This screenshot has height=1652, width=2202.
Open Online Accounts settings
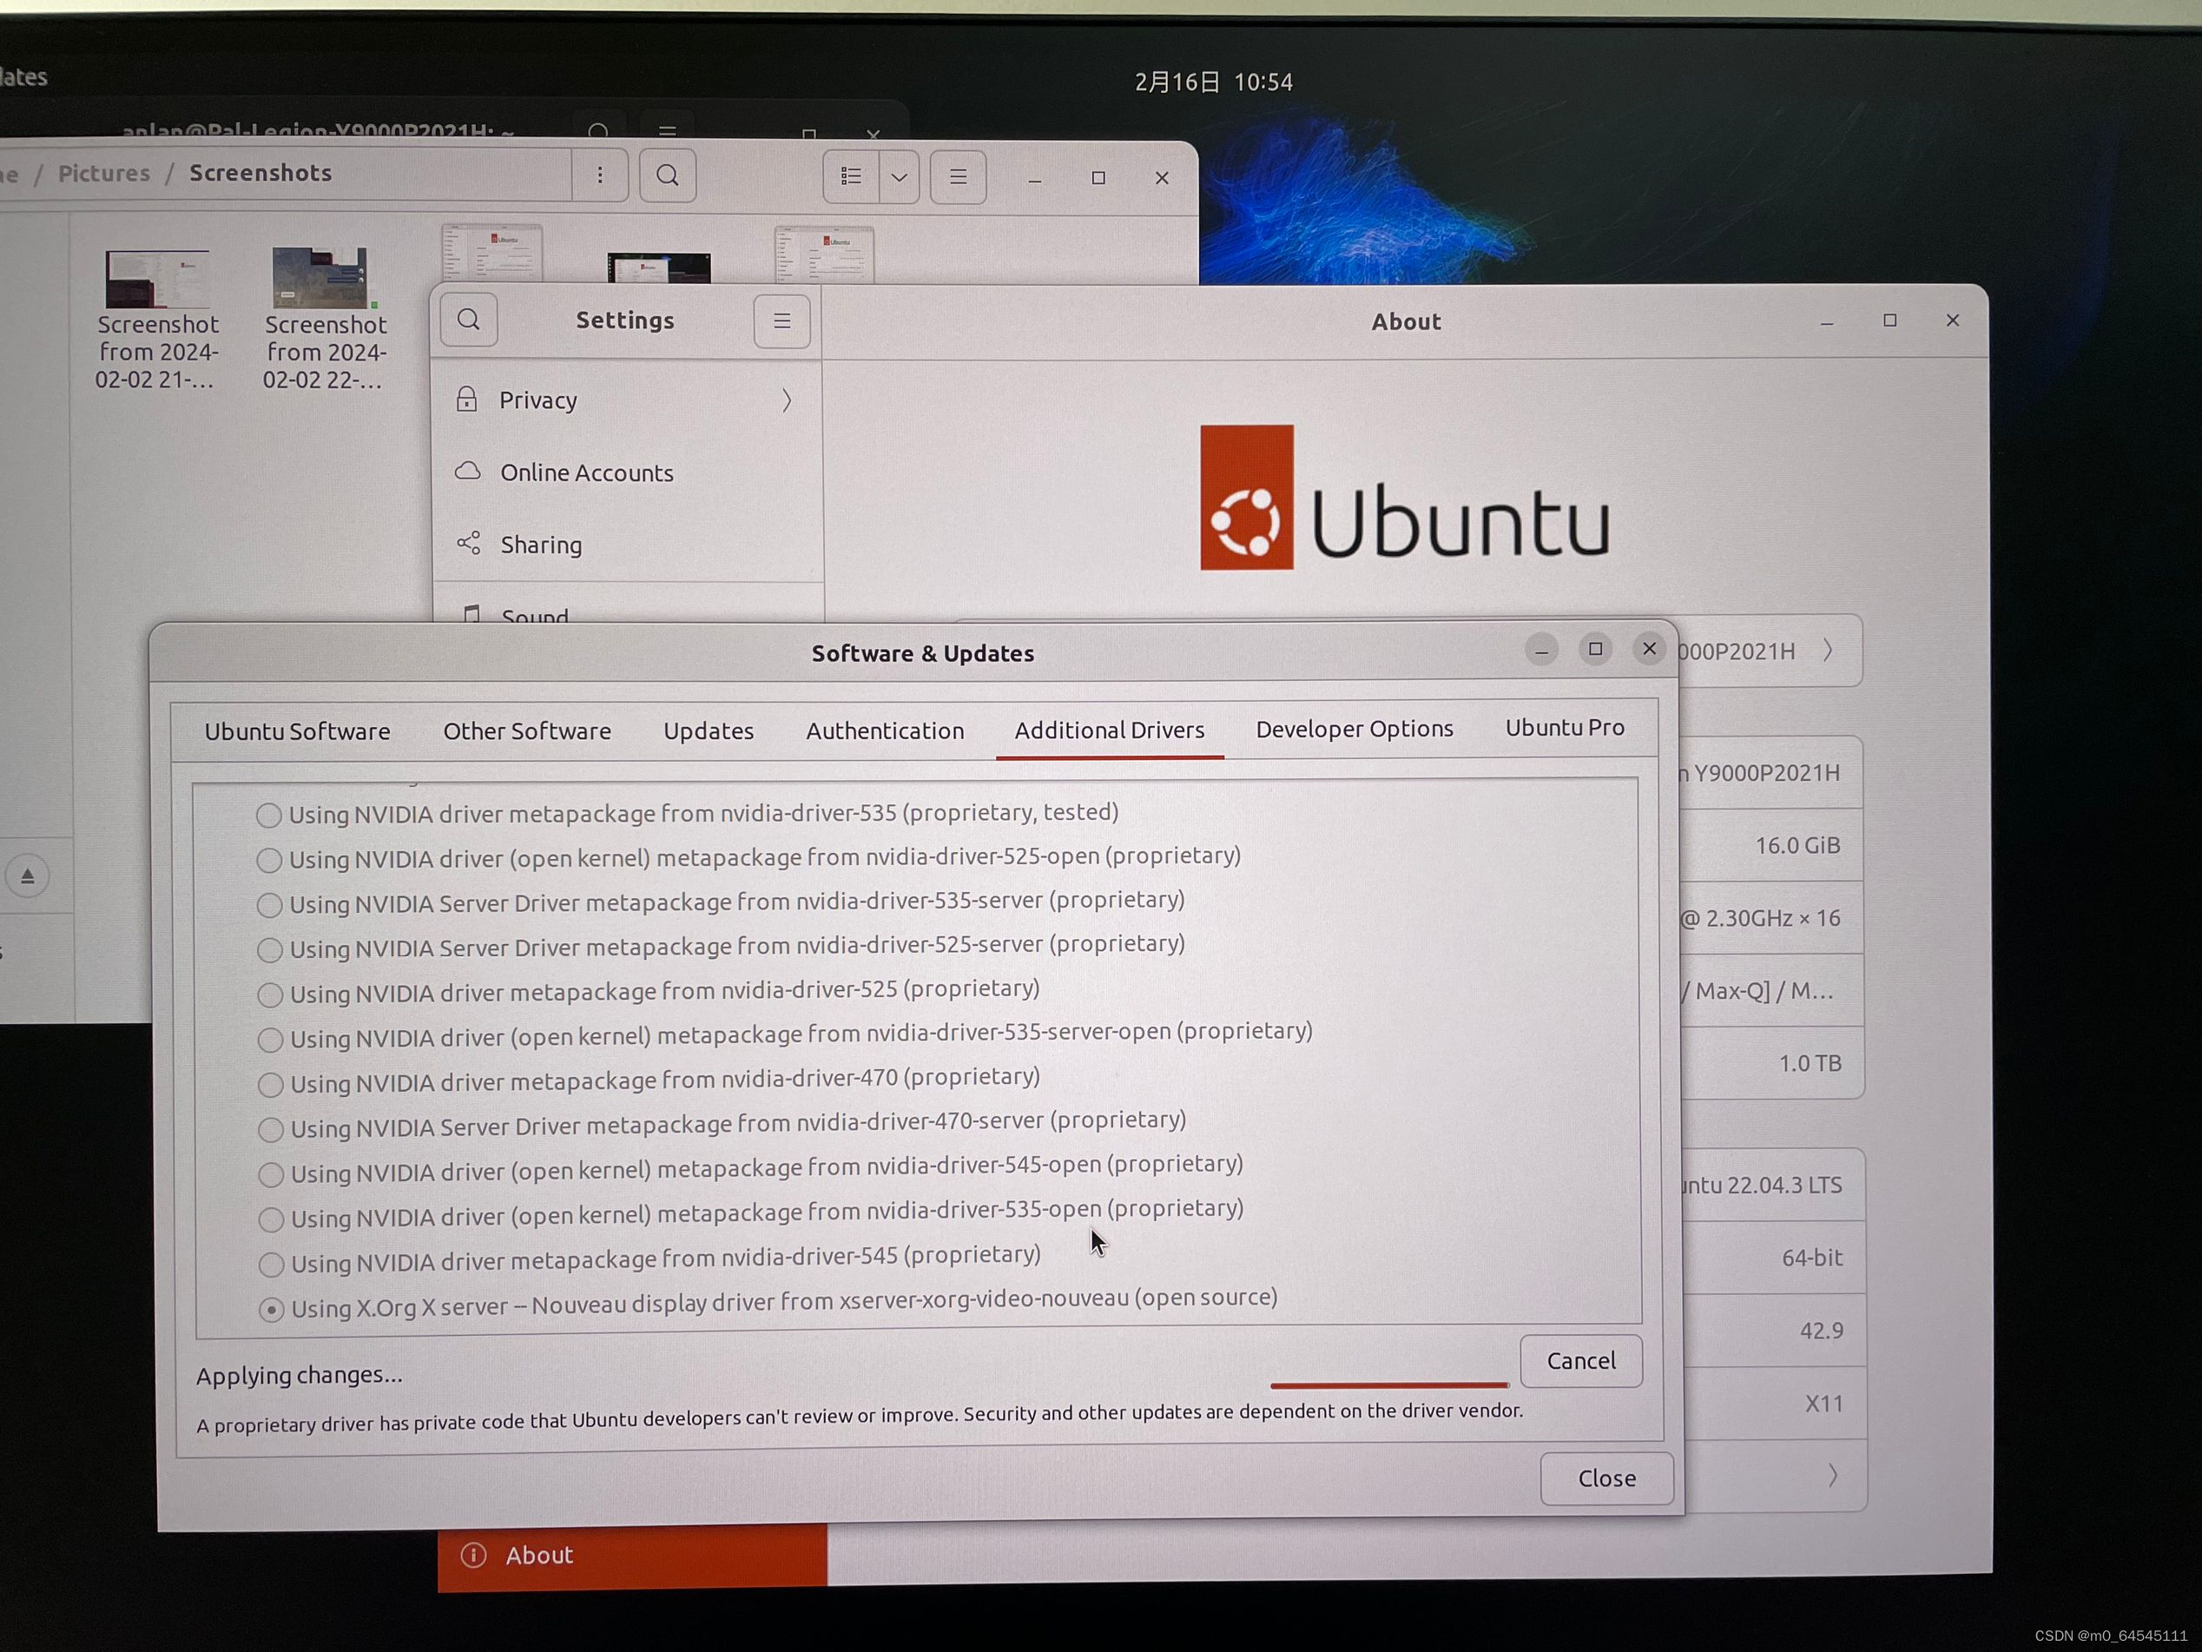pos(627,472)
